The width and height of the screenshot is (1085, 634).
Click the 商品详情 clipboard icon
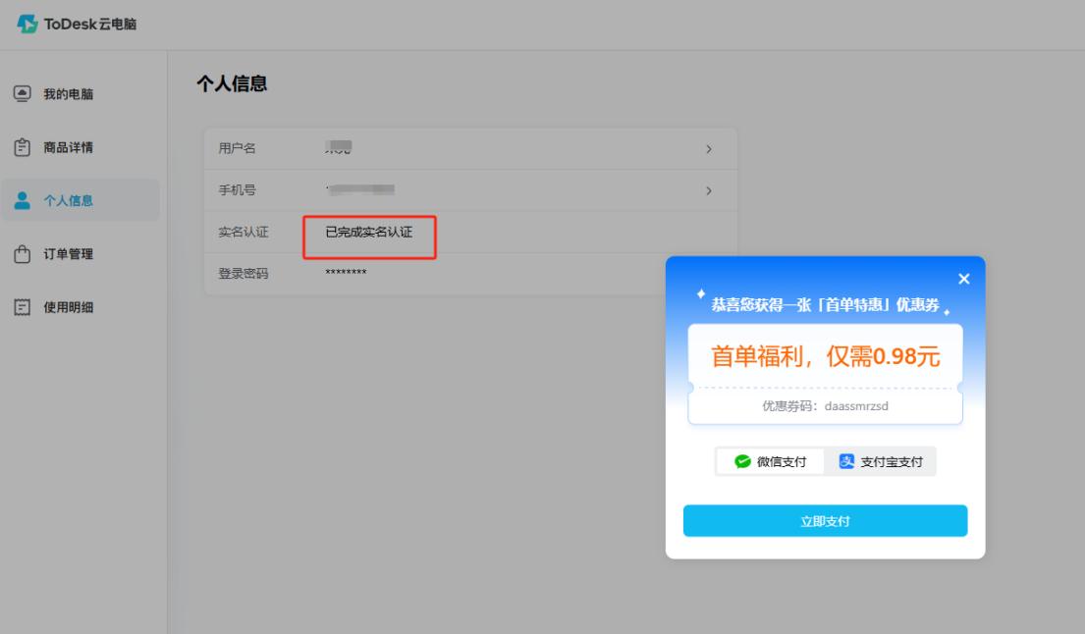coord(22,147)
